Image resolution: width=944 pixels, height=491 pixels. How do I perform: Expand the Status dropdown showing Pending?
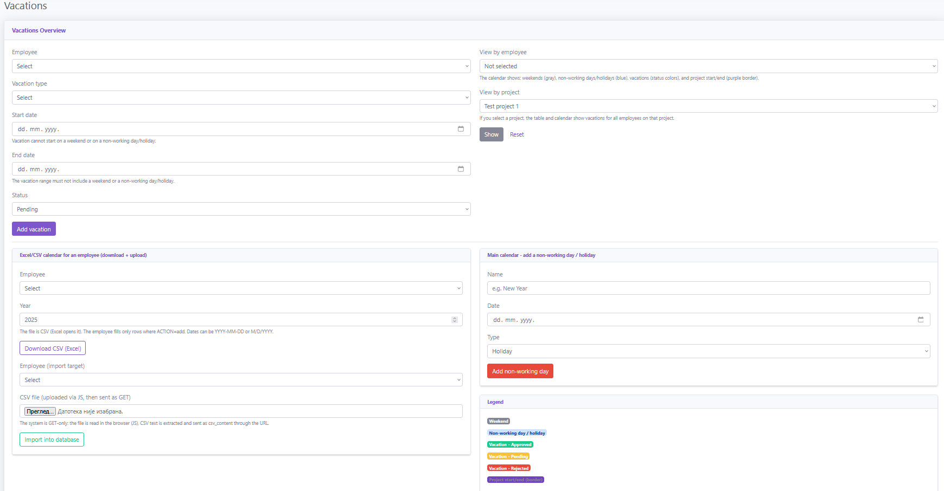click(241, 209)
